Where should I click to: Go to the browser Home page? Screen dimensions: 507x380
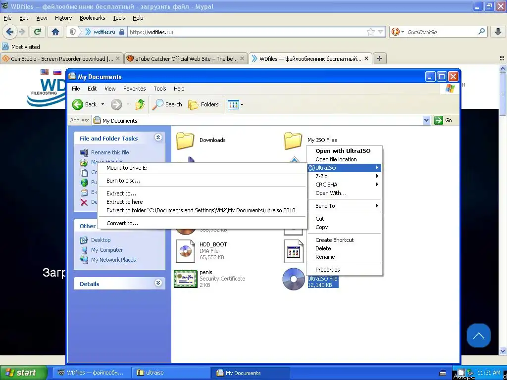(55, 32)
